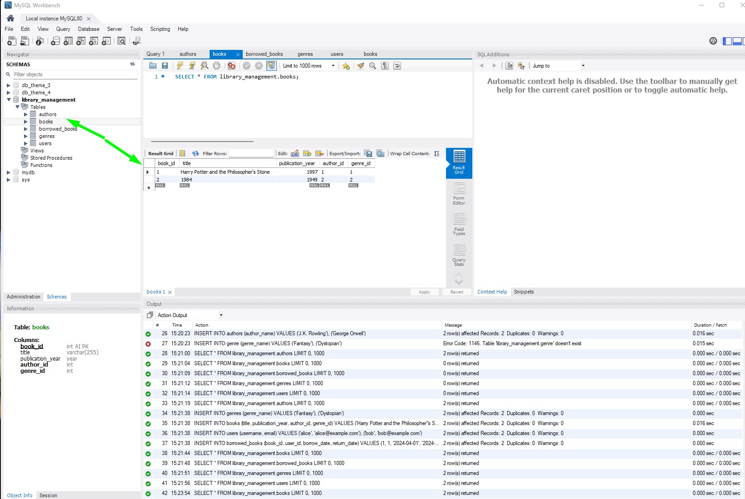Viewport: 745px width, 499px height.
Task: Switch to Query 1 tab
Action: (156, 54)
